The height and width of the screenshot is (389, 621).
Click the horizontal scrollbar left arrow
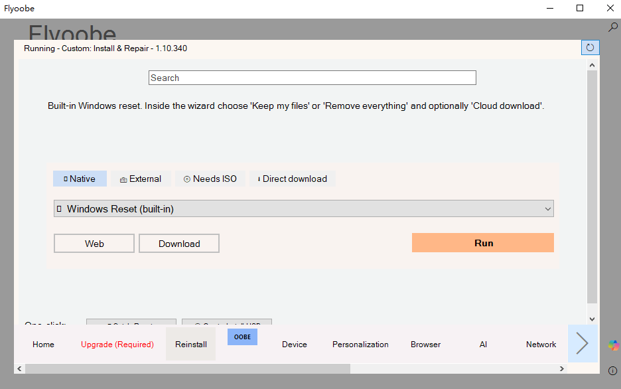(x=19, y=369)
